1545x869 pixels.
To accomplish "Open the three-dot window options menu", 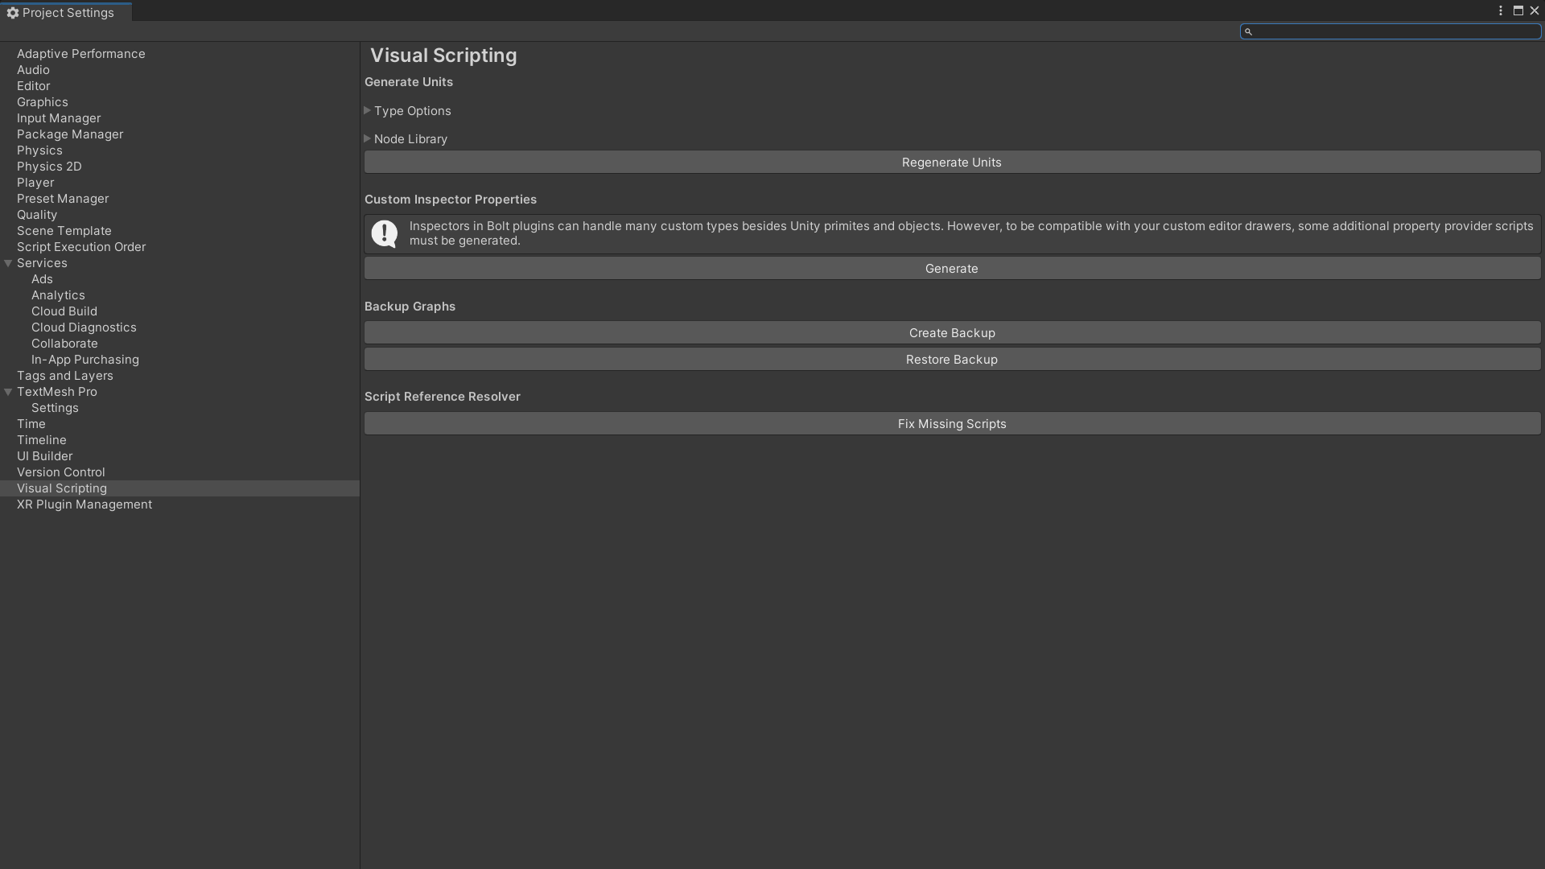I will click(x=1501, y=11).
